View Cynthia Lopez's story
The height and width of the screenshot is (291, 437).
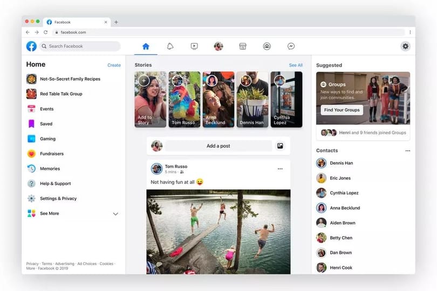[286, 100]
